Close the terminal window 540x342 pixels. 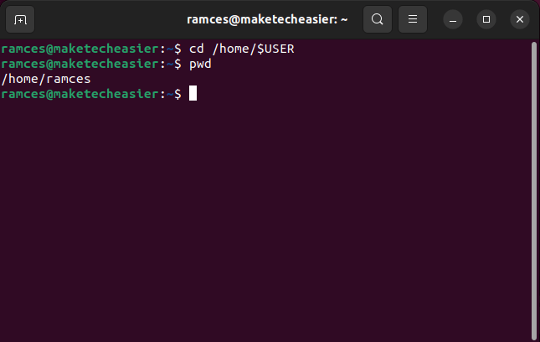pos(520,19)
